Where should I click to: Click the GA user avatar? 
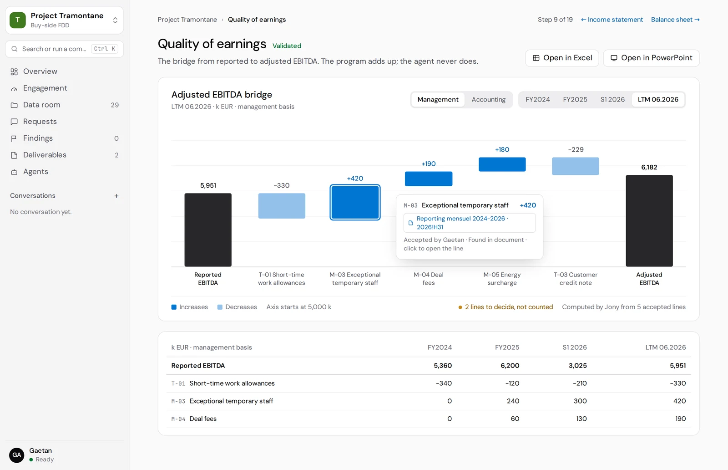pyautogui.click(x=17, y=455)
